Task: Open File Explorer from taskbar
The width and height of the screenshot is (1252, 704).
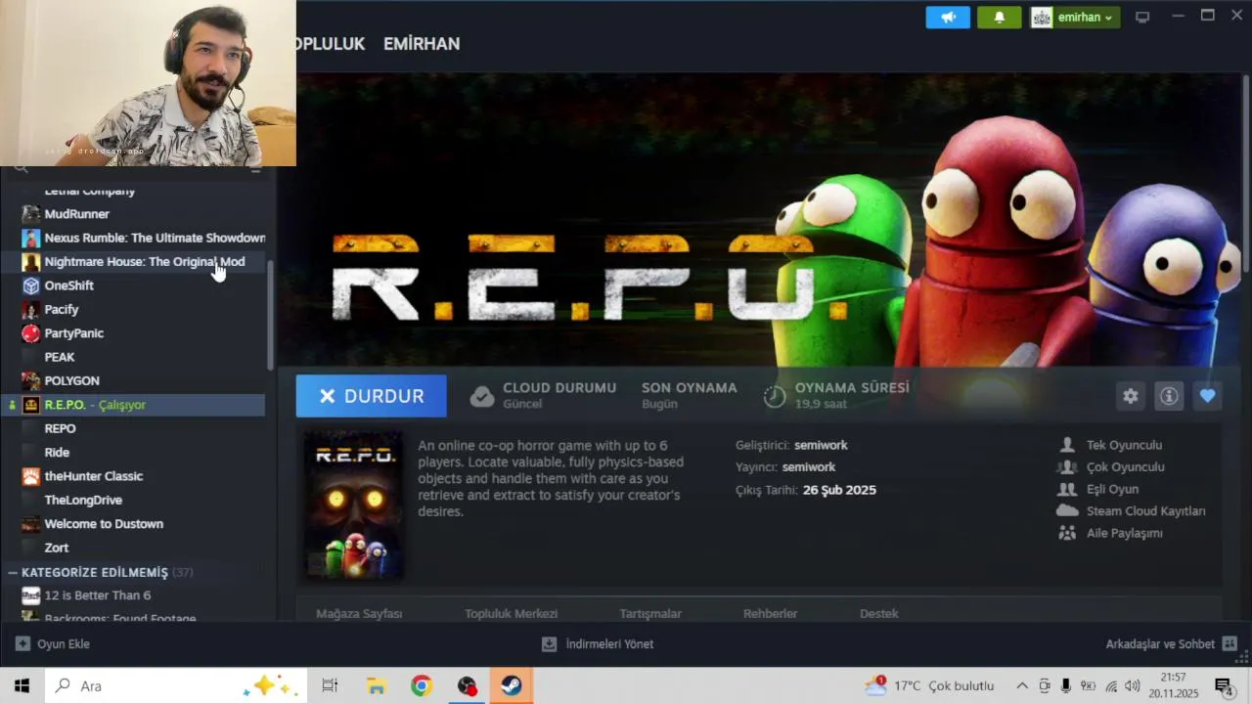Action: pos(376,685)
